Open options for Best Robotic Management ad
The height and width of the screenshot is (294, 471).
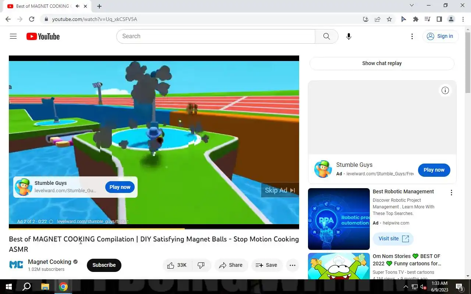(x=451, y=193)
